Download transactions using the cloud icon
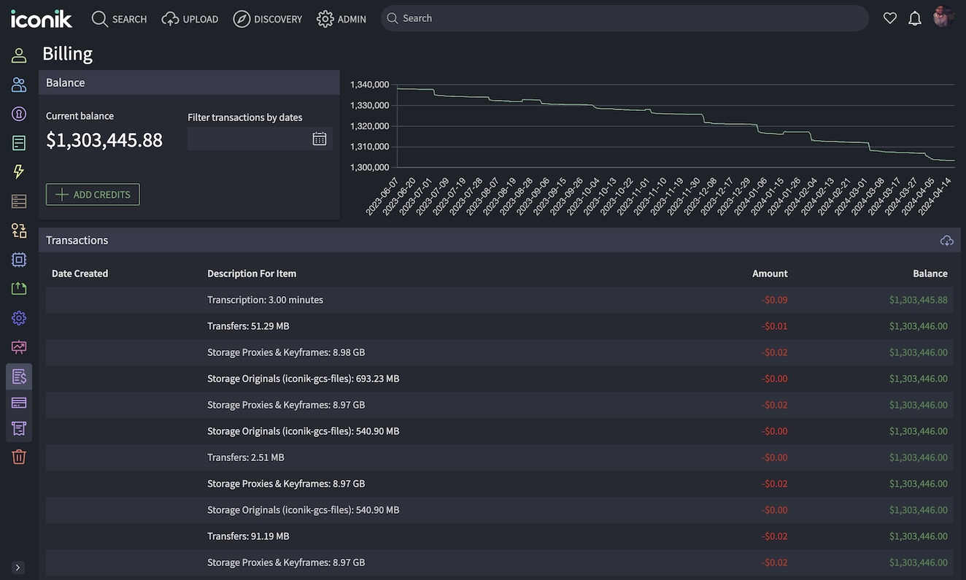966x580 pixels. pos(946,239)
